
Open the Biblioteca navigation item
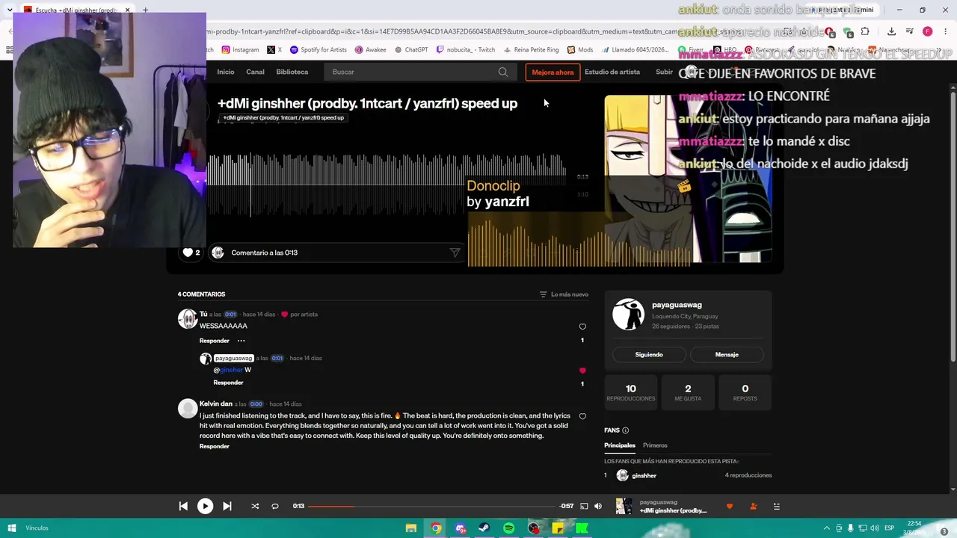tap(292, 72)
